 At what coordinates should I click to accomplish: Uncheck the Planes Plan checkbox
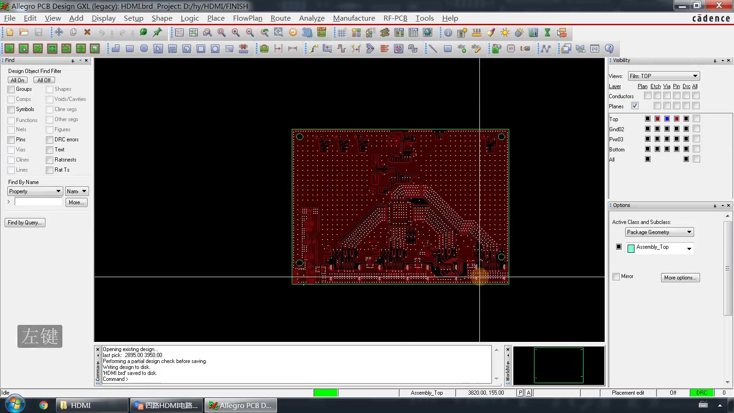pos(635,106)
